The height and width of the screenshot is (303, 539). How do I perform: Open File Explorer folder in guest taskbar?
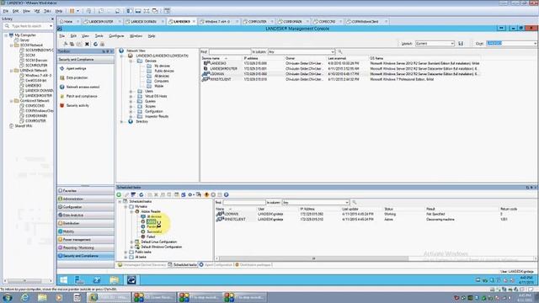[x=115, y=280]
